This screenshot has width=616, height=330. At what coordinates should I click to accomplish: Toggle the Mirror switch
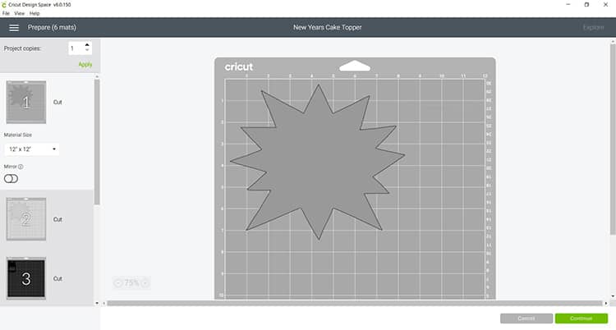[11, 179]
